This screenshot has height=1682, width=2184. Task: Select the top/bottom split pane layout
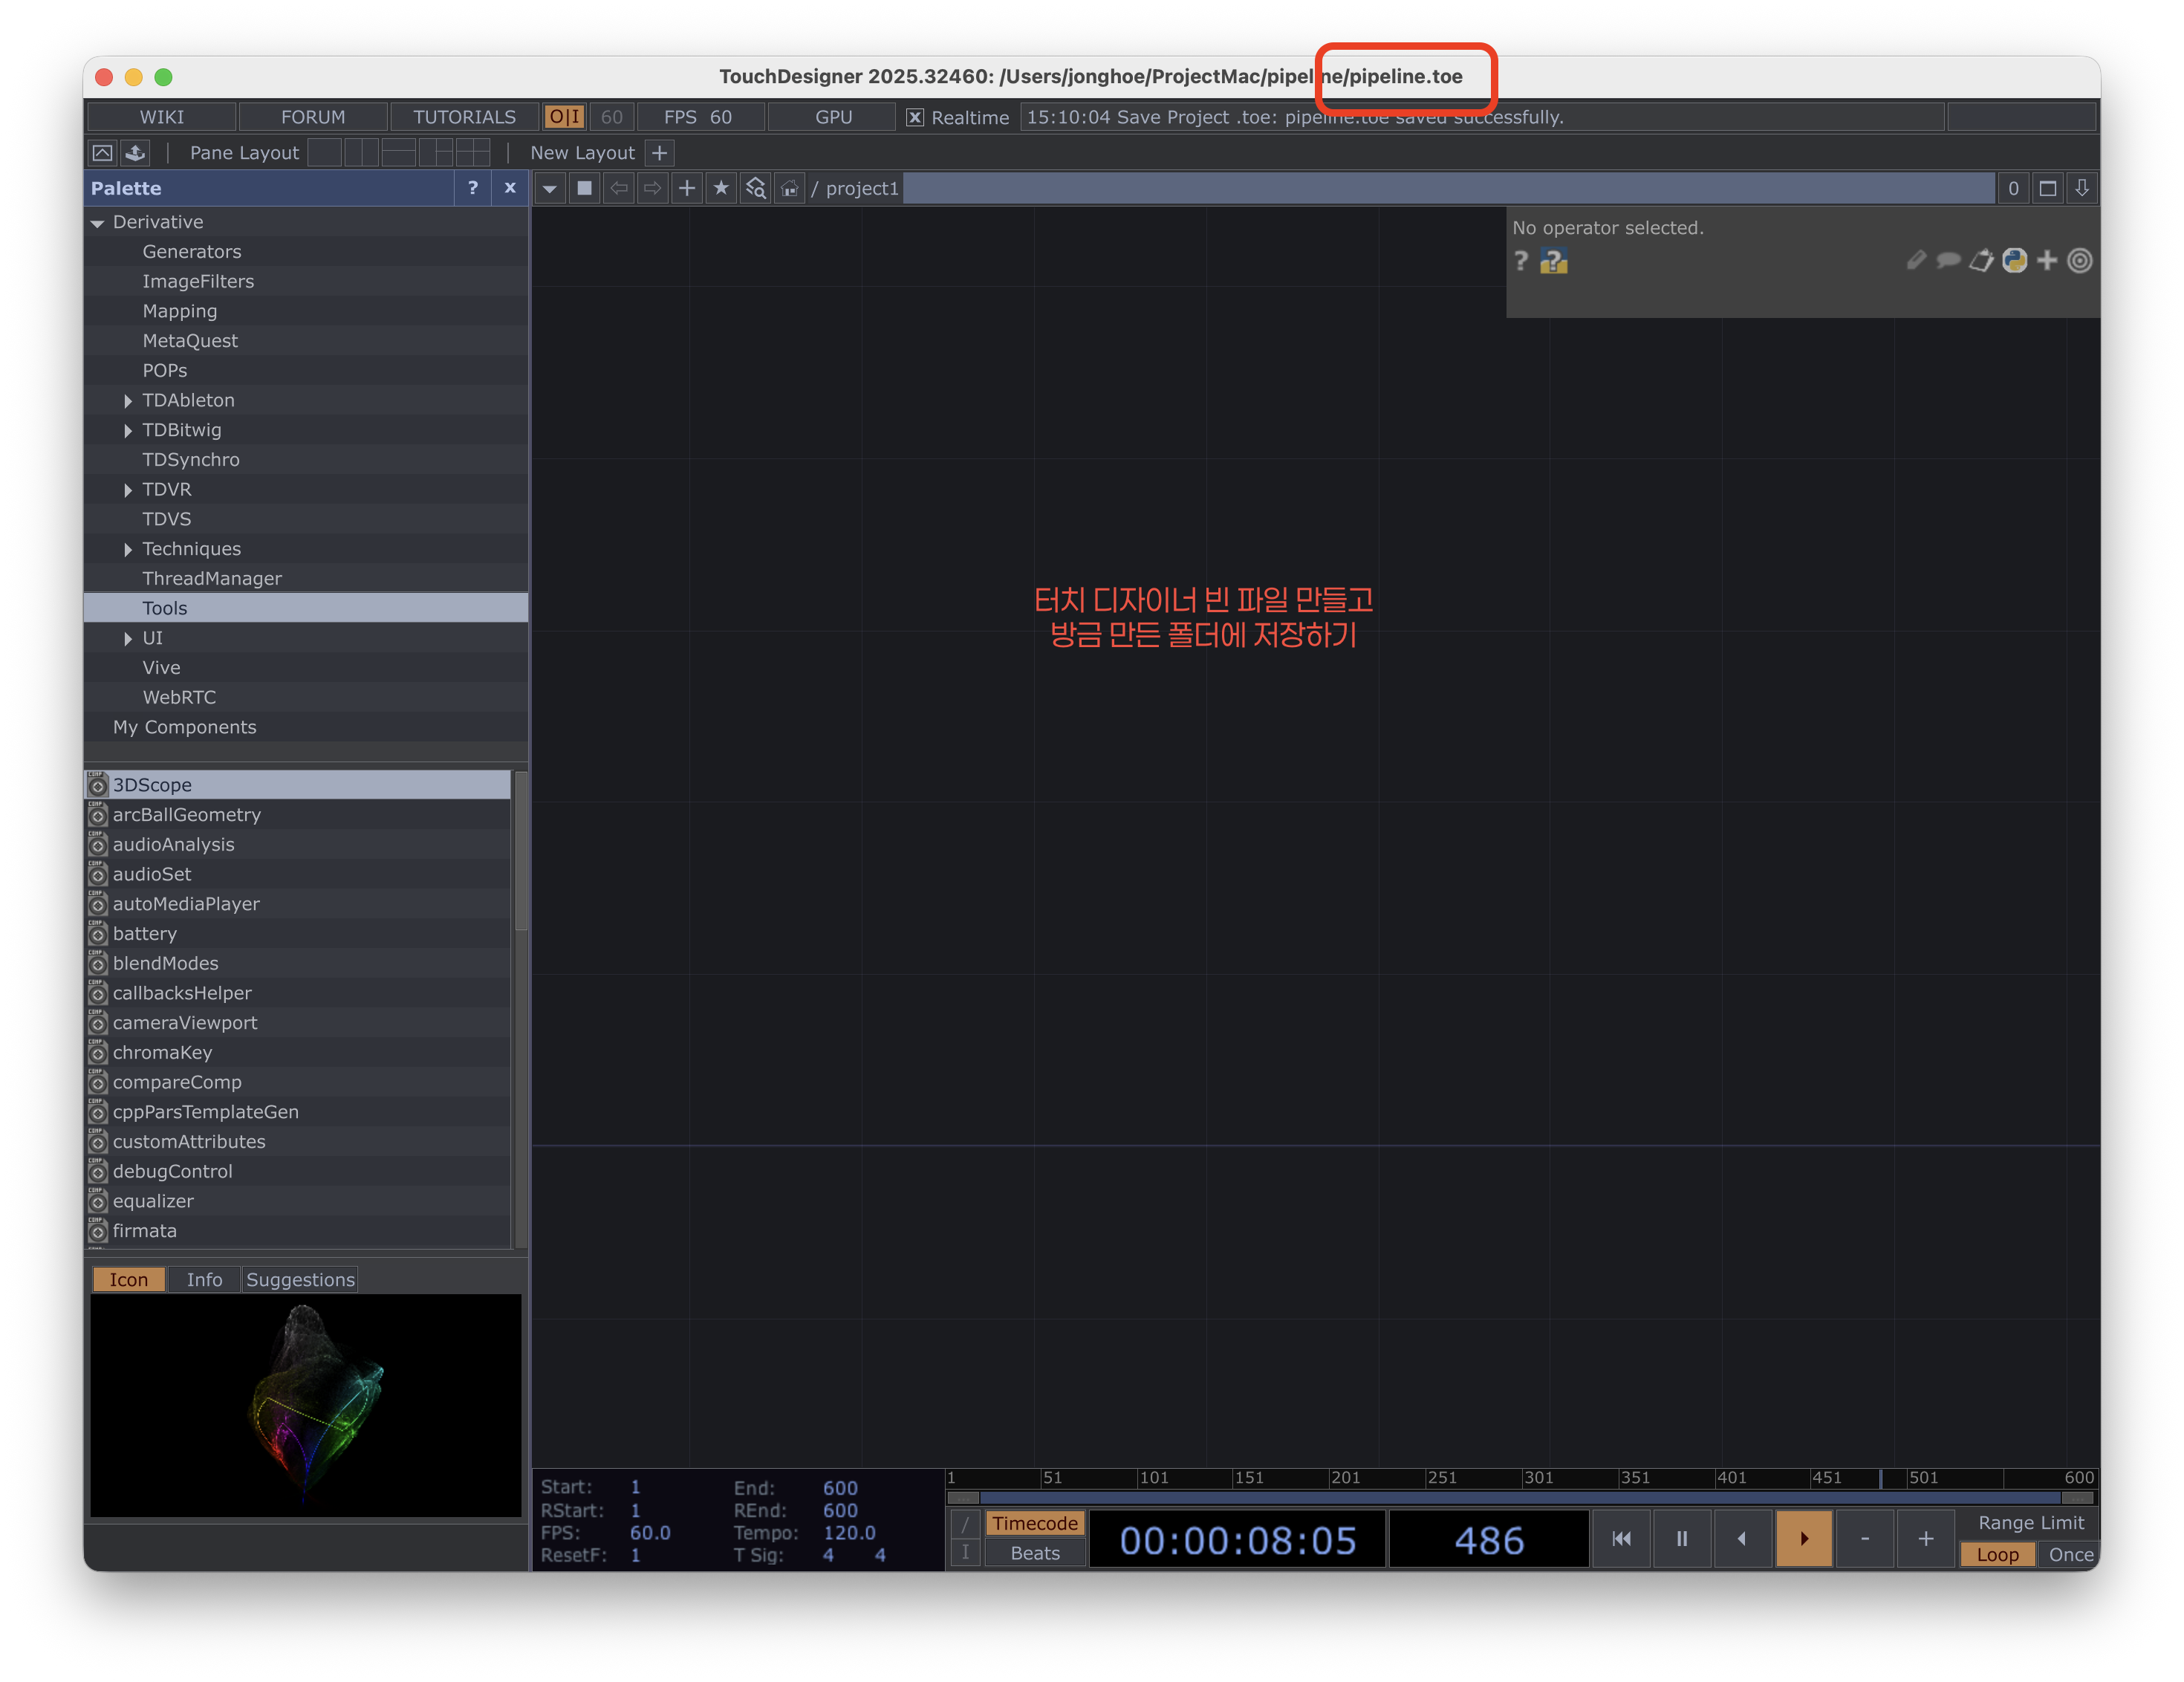(398, 153)
